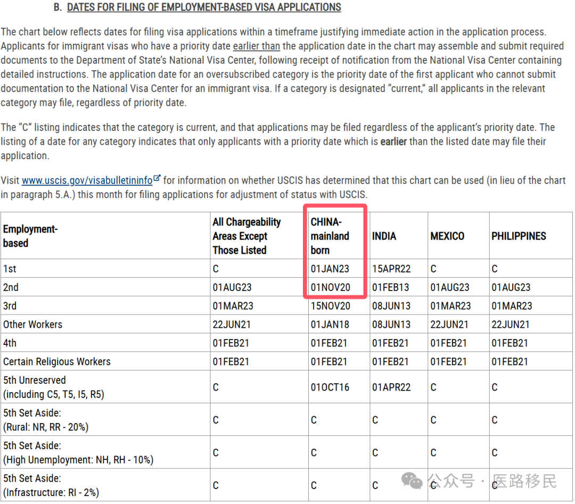Screen dimensions: 575x504
Task: Click "08JUN13" for Other Workers under INDIA
Action: 391,325
